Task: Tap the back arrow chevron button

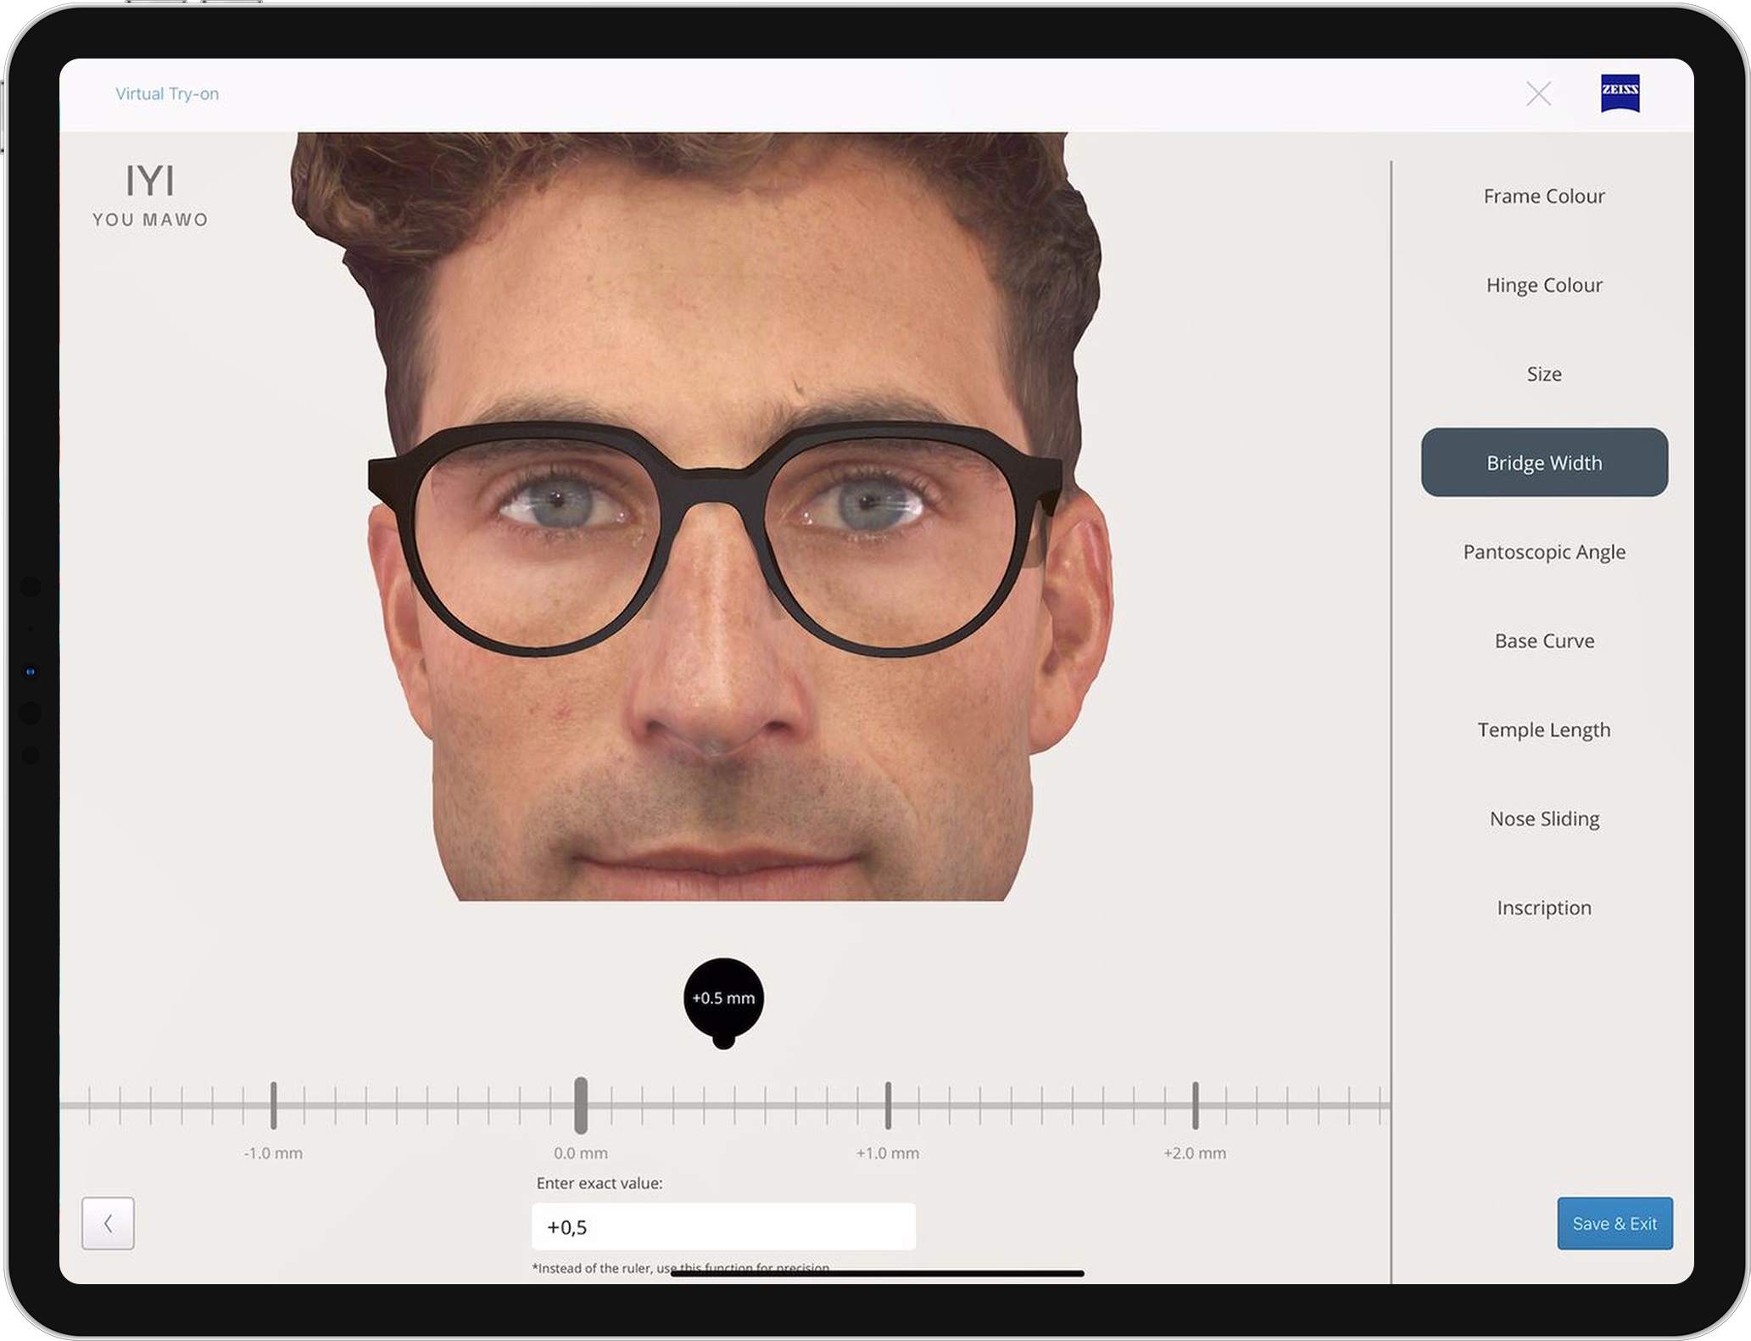Action: [x=108, y=1222]
